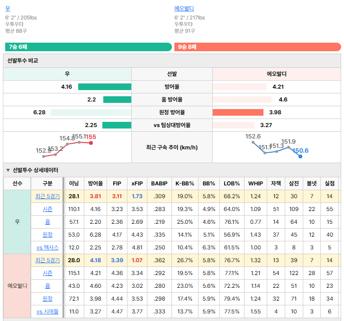
Task: Click the xFIP column header
Action: [137, 183]
